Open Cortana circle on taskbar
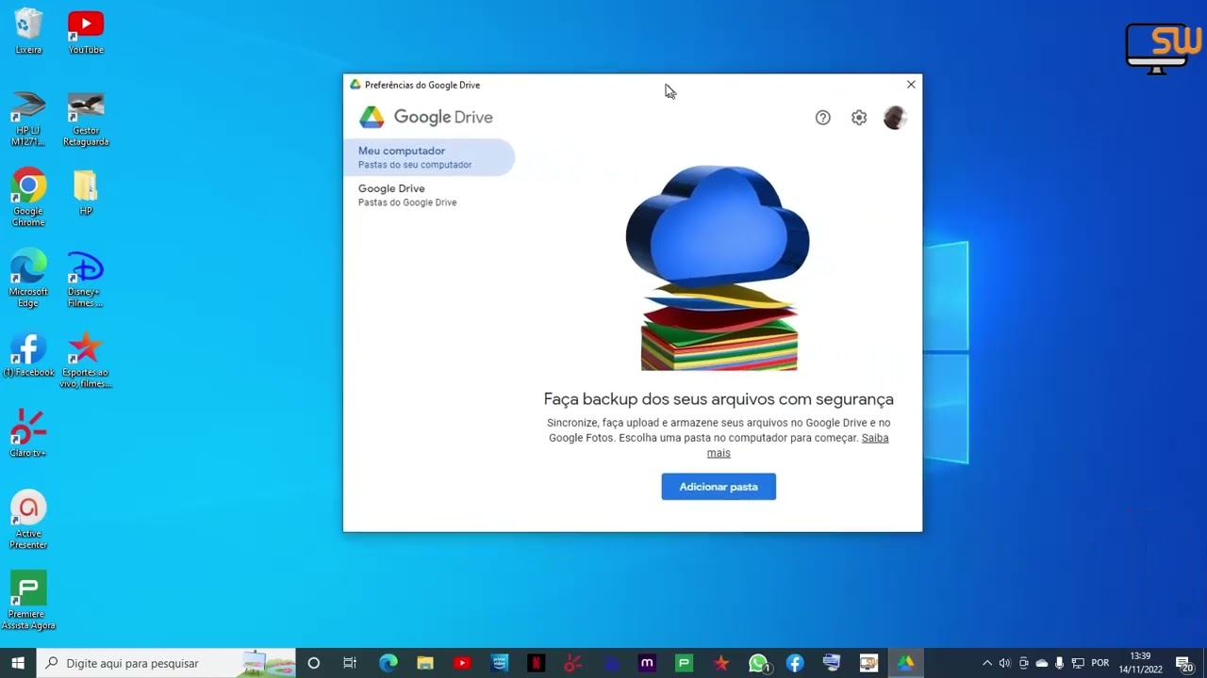1207x678 pixels. point(314,663)
